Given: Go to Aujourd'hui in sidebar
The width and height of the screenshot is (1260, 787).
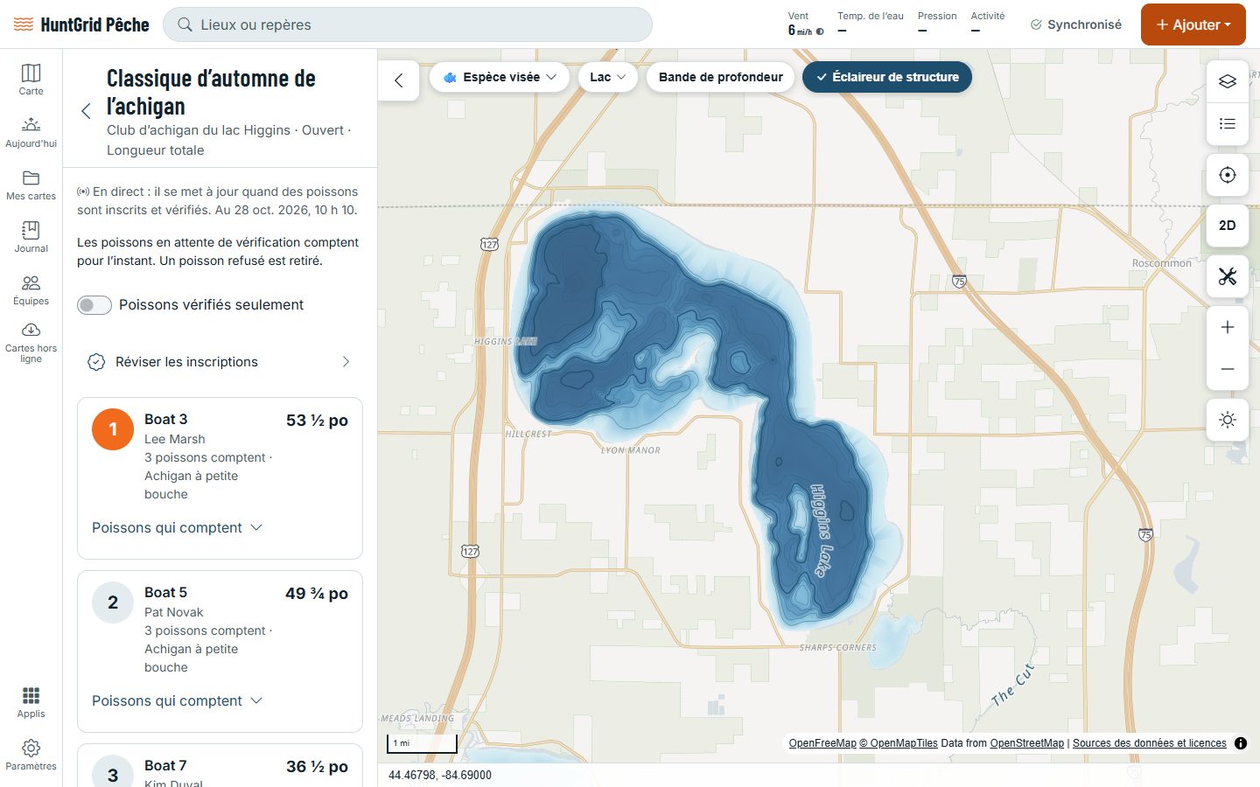Looking at the screenshot, I should pyautogui.click(x=31, y=131).
